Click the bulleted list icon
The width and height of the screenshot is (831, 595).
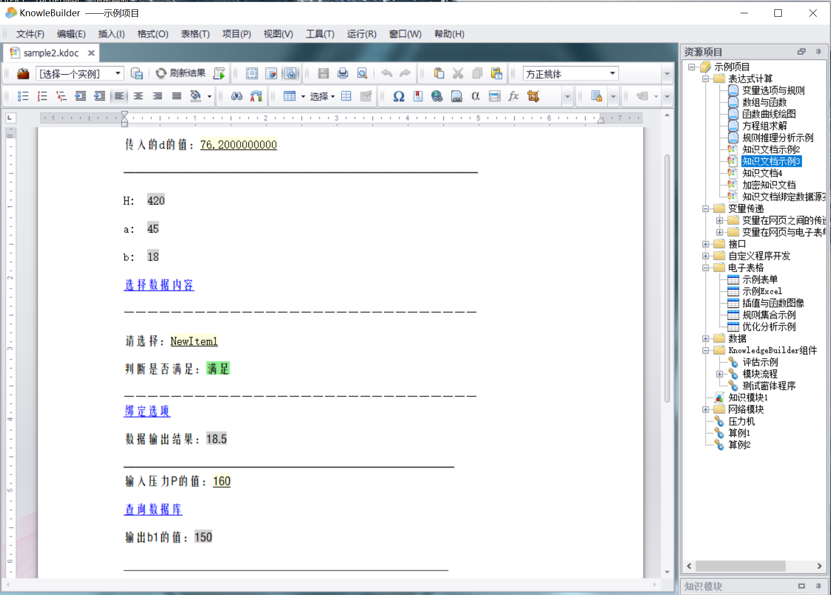pos(23,96)
